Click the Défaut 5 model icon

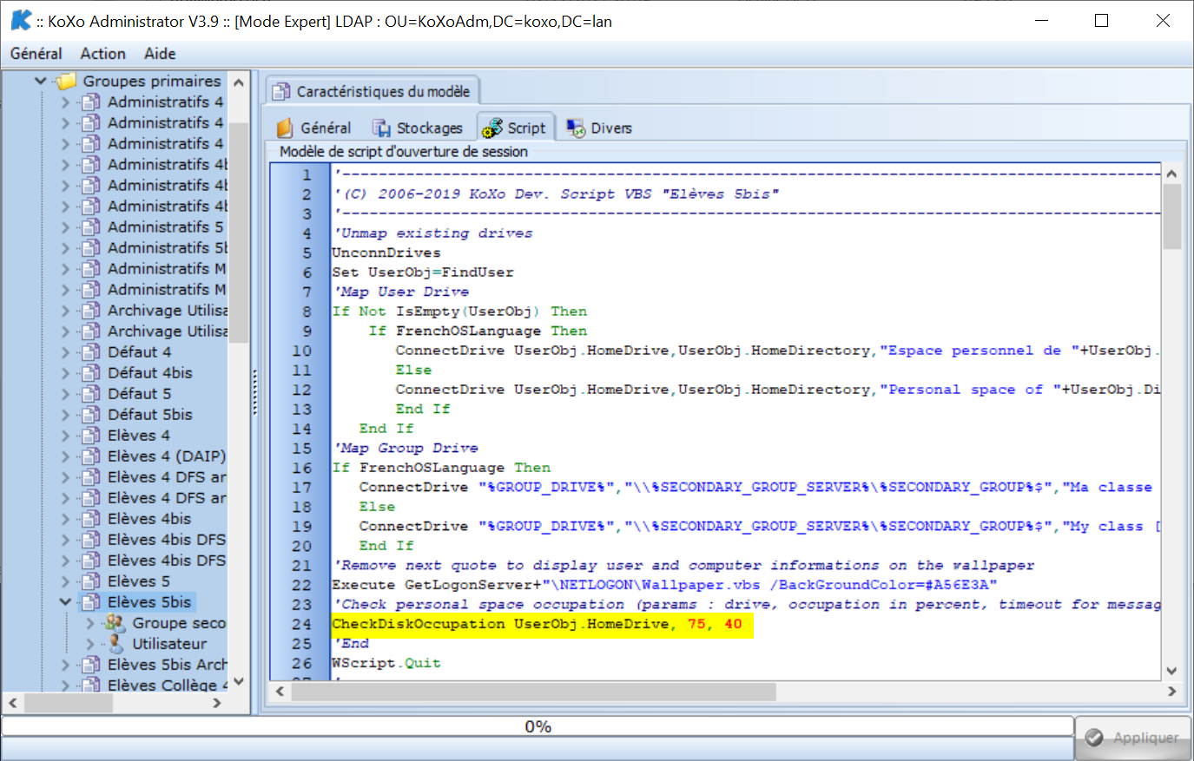point(90,394)
